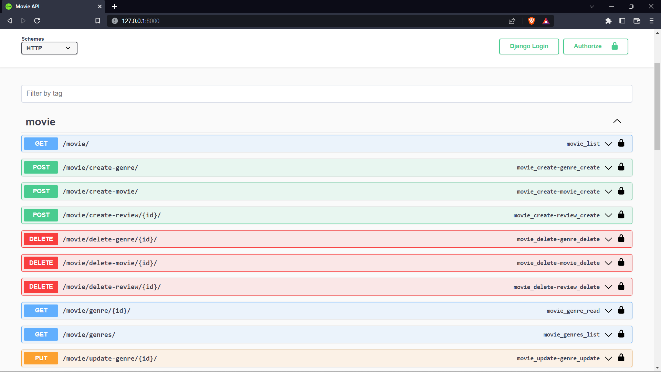Click the Brave Shields lion icon
The height and width of the screenshot is (372, 661).
(532, 21)
